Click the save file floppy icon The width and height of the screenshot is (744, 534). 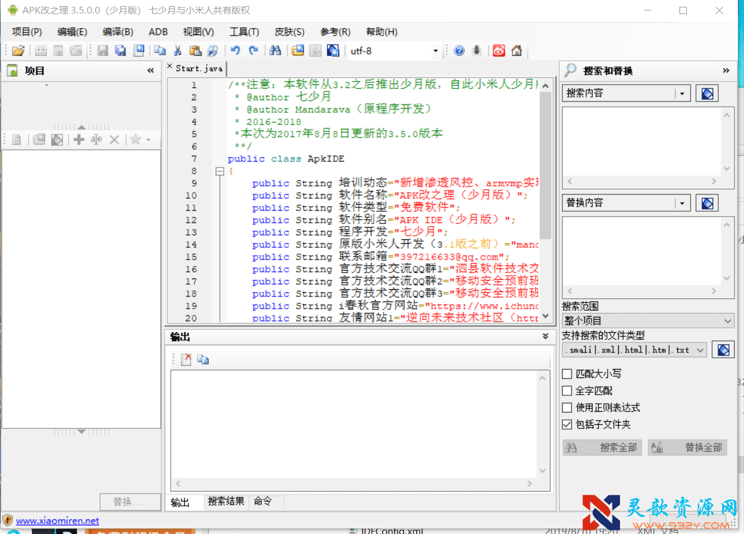(x=103, y=51)
